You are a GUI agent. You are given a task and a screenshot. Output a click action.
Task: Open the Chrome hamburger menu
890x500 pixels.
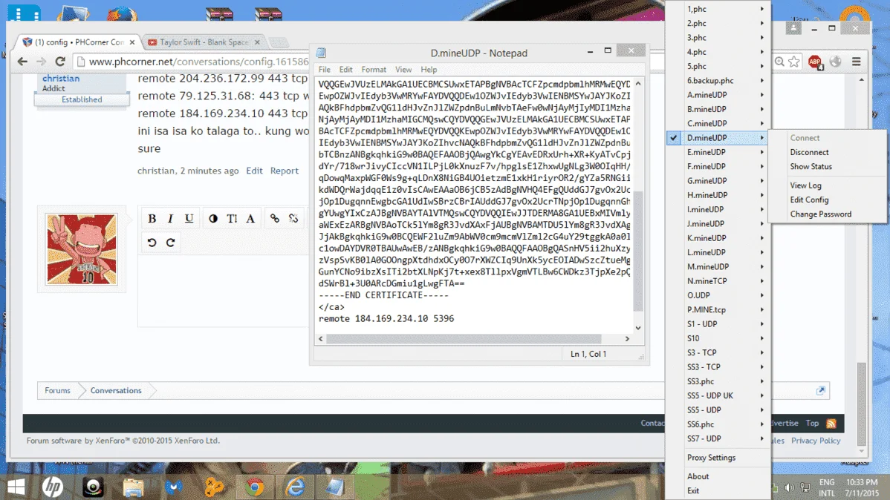[857, 62]
